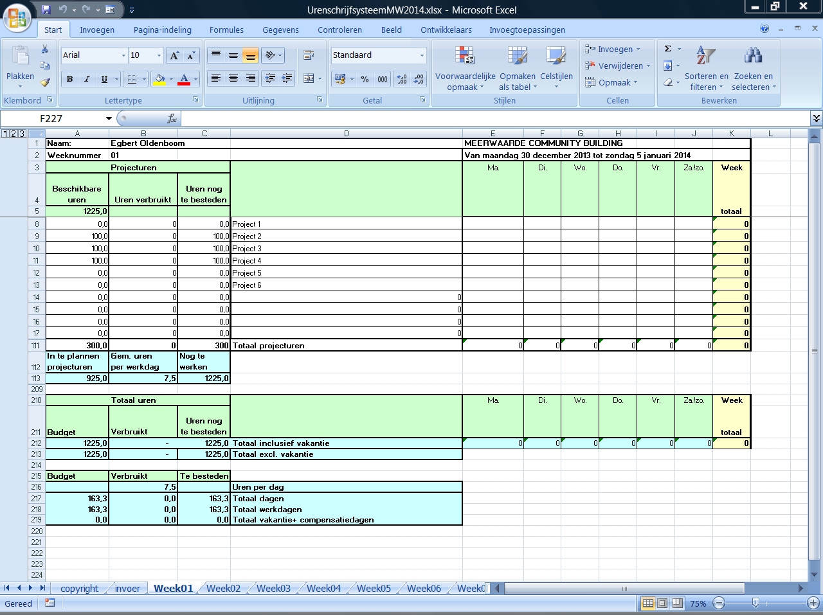Click the Format Painter brush icon
Image resolution: width=823 pixels, height=615 pixels.
[x=45, y=82]
